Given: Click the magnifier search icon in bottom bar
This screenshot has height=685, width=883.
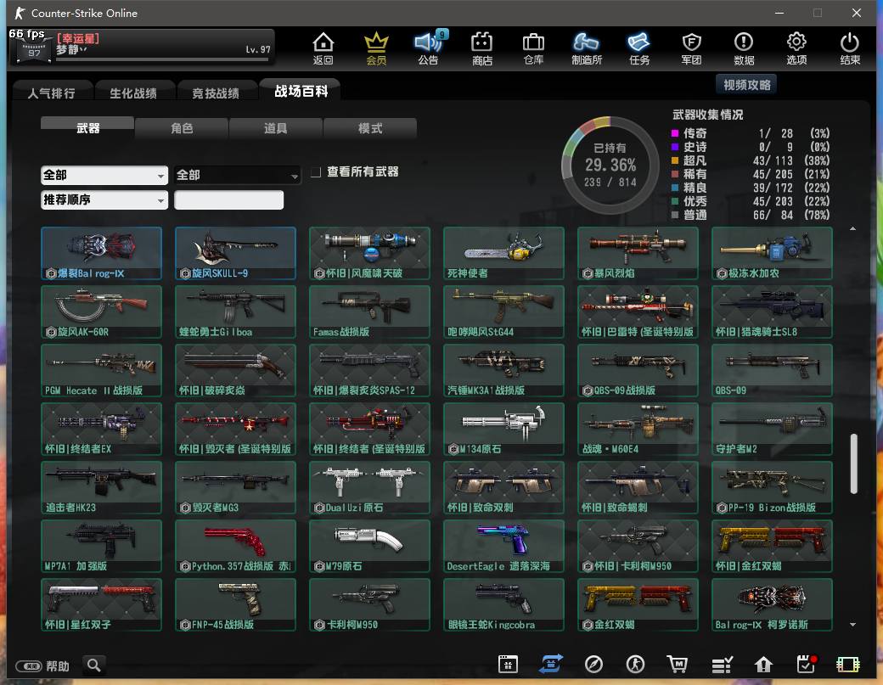Looking at the screenshot, I should point(94,665).
